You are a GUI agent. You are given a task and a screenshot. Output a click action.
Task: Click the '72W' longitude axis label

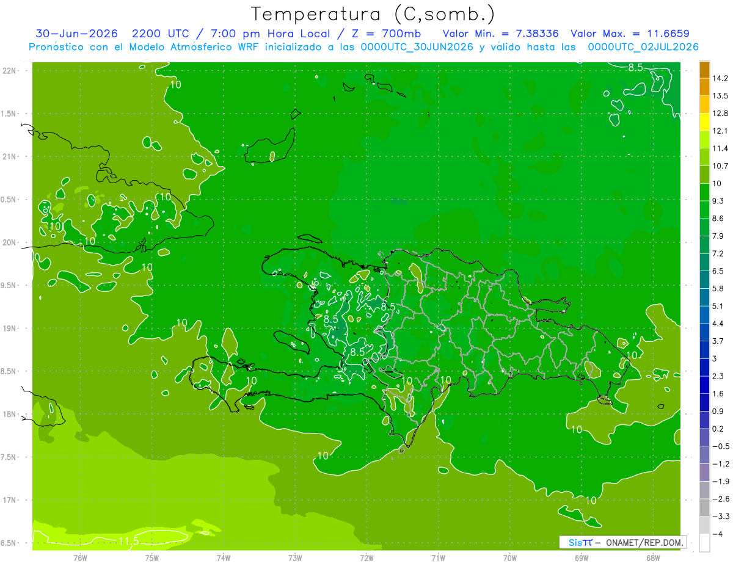366,557
